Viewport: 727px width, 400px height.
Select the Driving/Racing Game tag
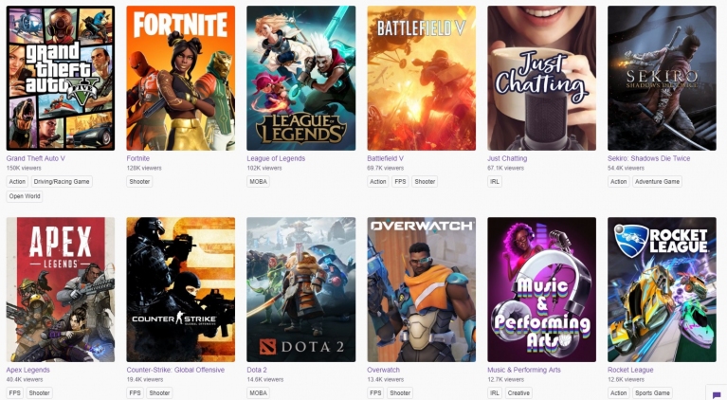click(x=62, y=182)
